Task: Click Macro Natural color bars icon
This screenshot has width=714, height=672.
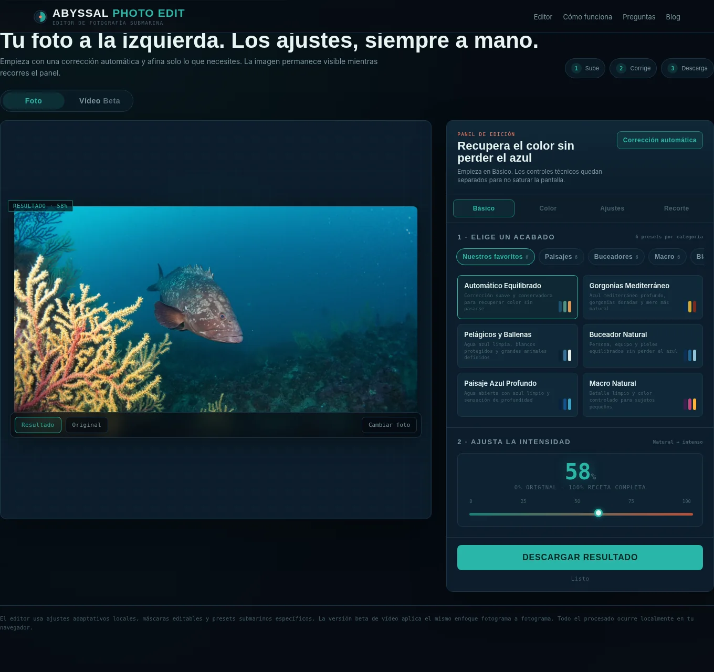Action: (x=690, y=404)
